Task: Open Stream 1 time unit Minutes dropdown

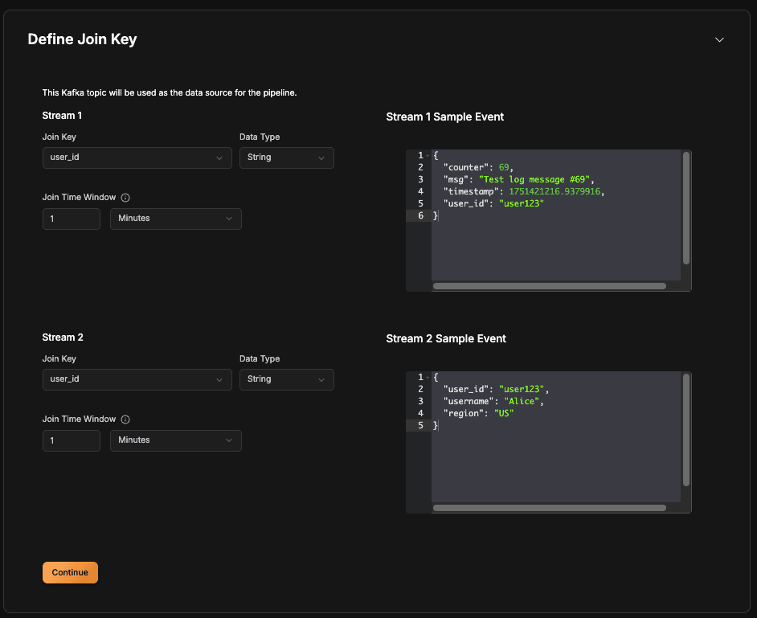Action: (176, 219)
